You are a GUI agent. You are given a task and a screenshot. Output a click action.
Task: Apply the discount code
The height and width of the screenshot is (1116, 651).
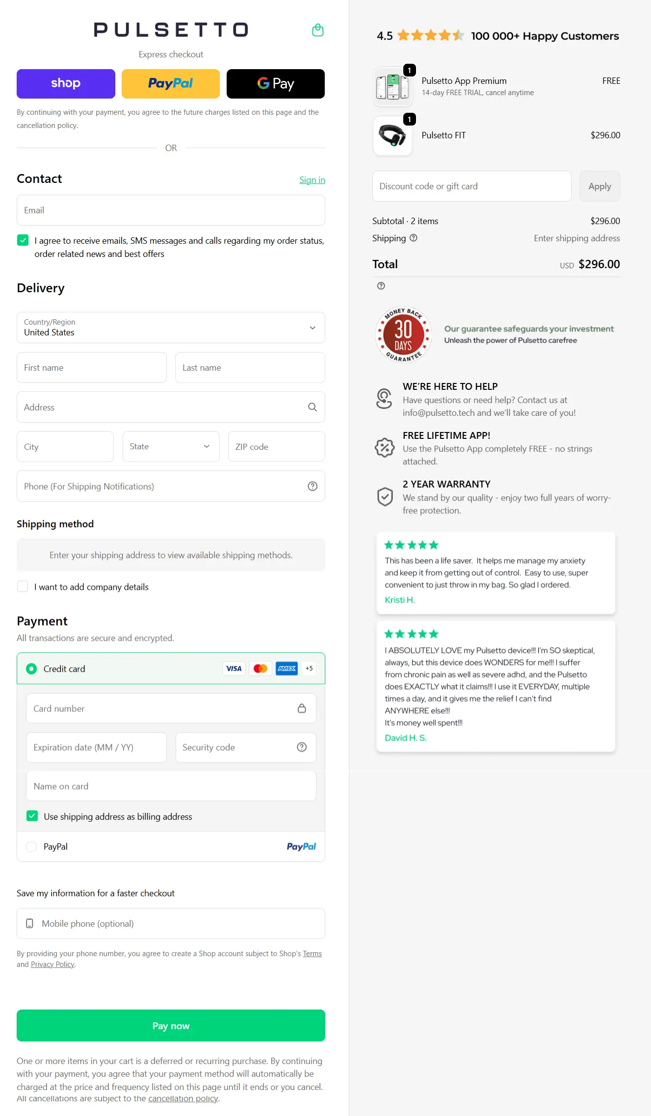coord(599,186)
